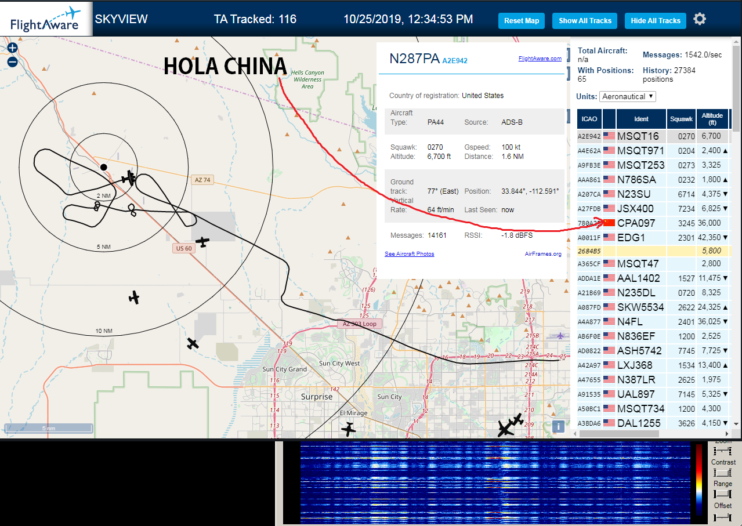
Task: Click the map attribution info button
Action: (558, 426)
